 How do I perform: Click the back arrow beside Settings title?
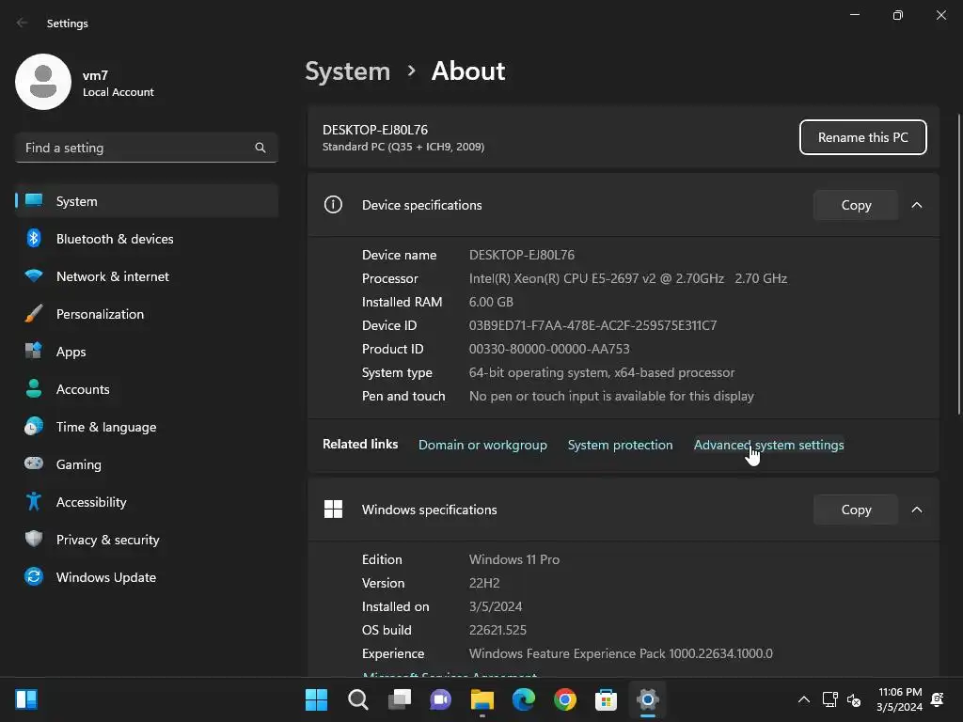23,23
